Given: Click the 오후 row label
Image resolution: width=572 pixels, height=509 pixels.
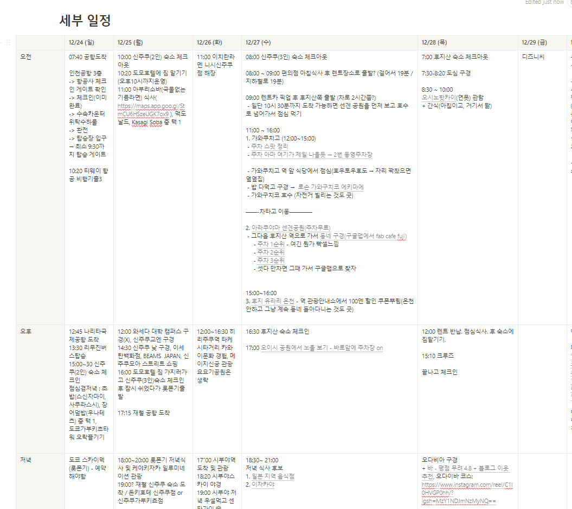Looking at the screenshot, I should [x=25, y=331].
